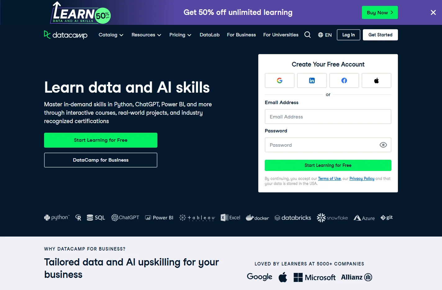Click the Snowflake logo
The width and height of the screenshot is (442, 290).
(x=332, y=218)
